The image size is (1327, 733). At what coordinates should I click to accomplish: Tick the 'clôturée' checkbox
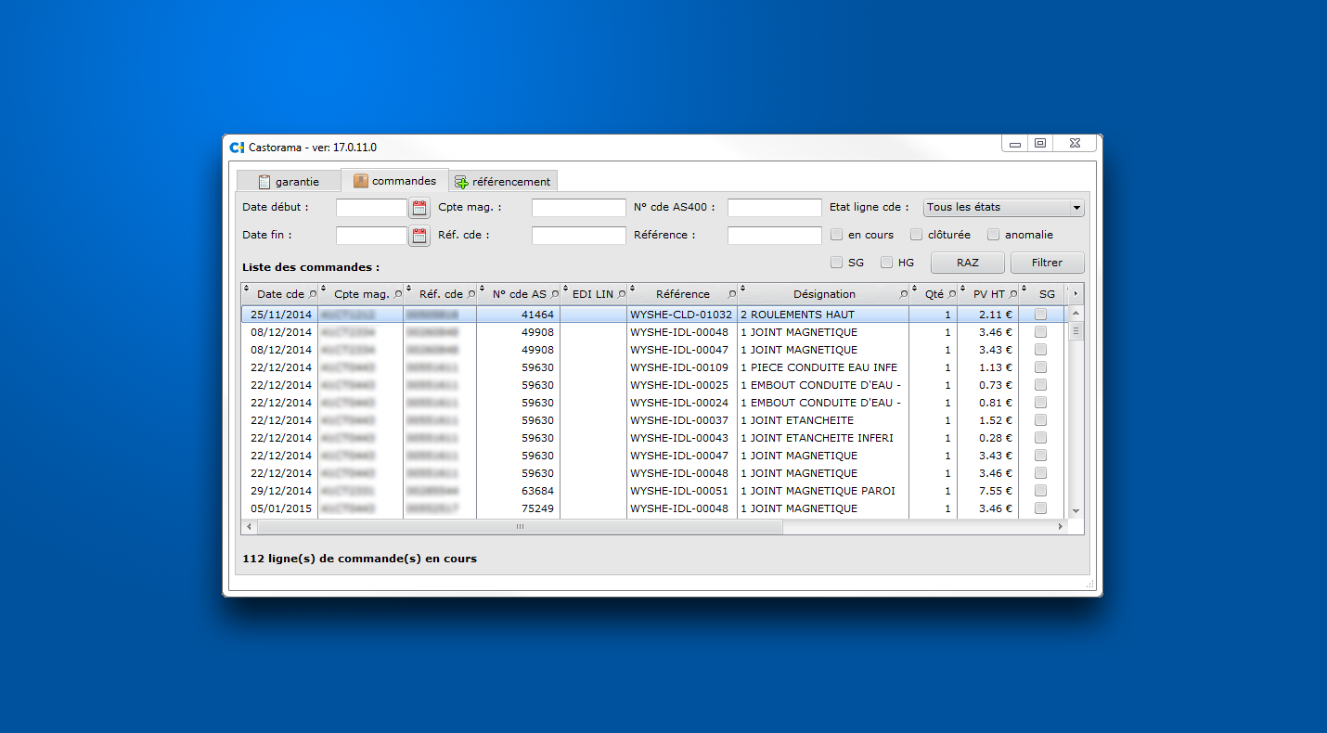pyautogui.click(x=917, y=235)
